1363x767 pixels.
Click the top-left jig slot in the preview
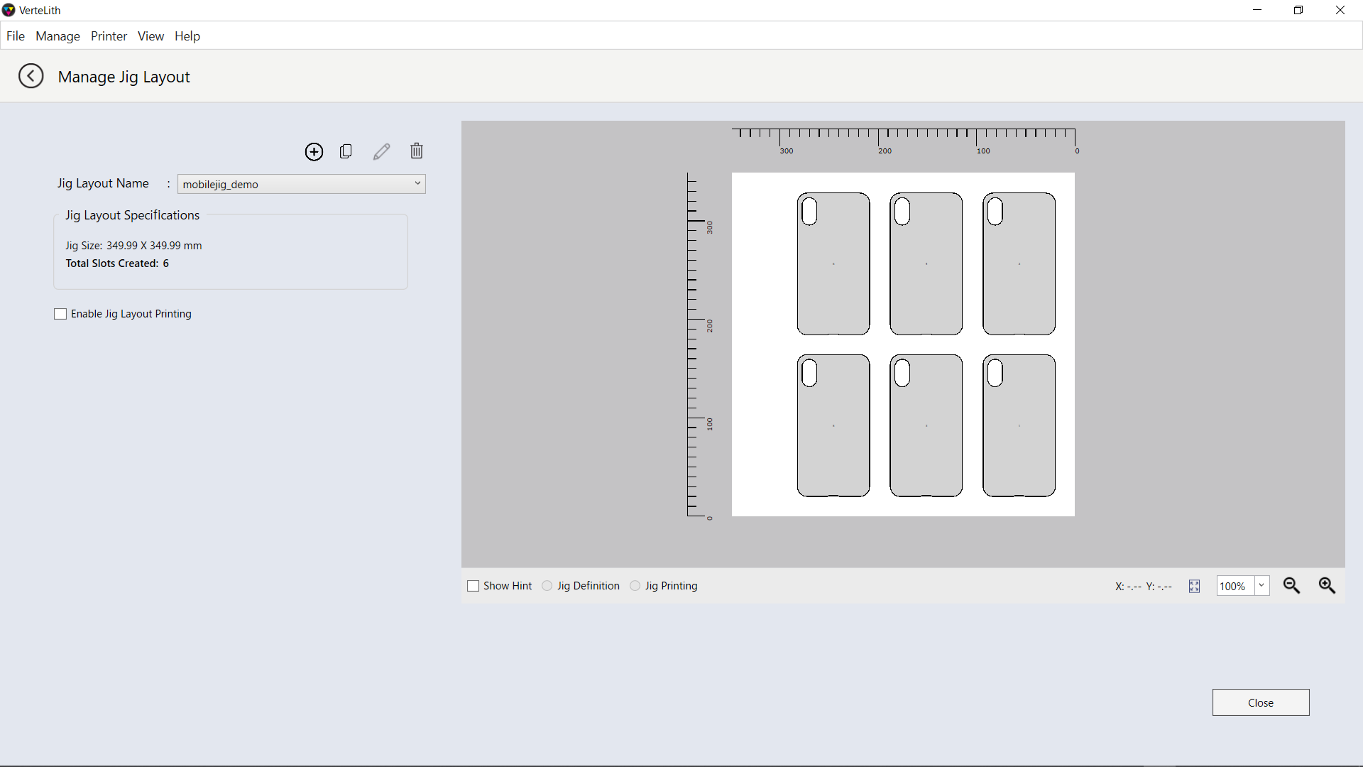pyautogui.click(x=833, y=263)
